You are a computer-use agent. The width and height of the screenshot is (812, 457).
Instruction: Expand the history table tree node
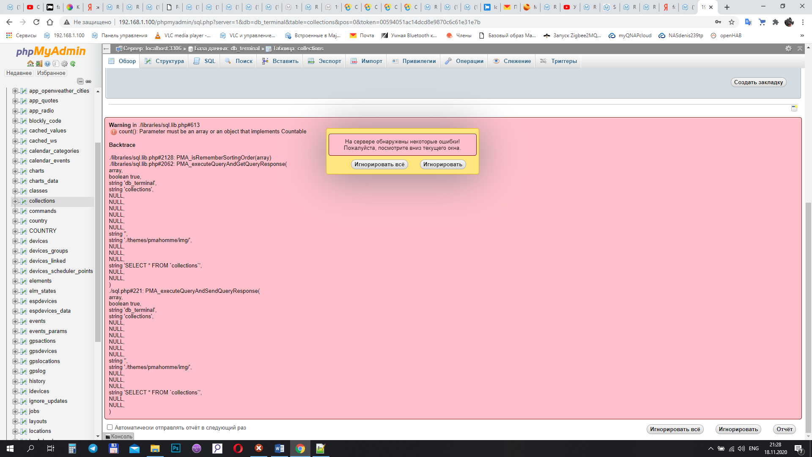15,381
